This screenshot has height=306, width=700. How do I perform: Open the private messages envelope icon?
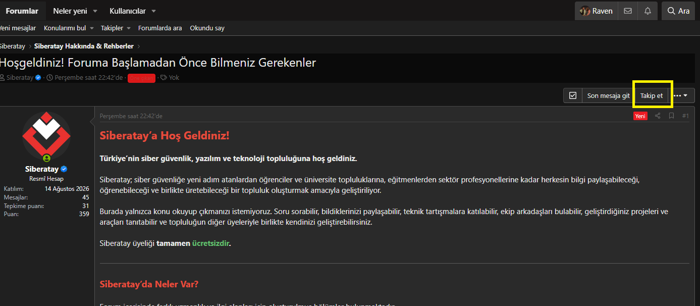coord(628,11)
